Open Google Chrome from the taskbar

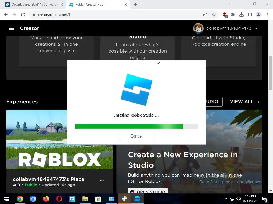tap(20, 199)
